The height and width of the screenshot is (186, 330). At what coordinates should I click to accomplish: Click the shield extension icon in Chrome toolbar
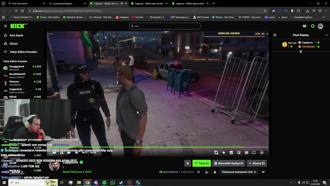[x=292, y=11]
